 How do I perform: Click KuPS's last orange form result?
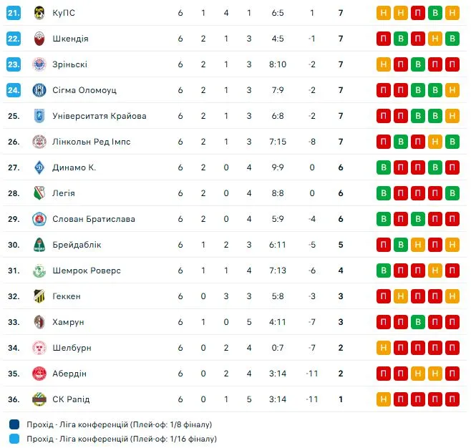[x=452, y=13]
